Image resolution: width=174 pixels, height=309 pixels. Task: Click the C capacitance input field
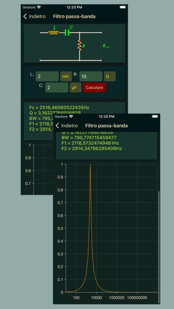coord(57,87)
